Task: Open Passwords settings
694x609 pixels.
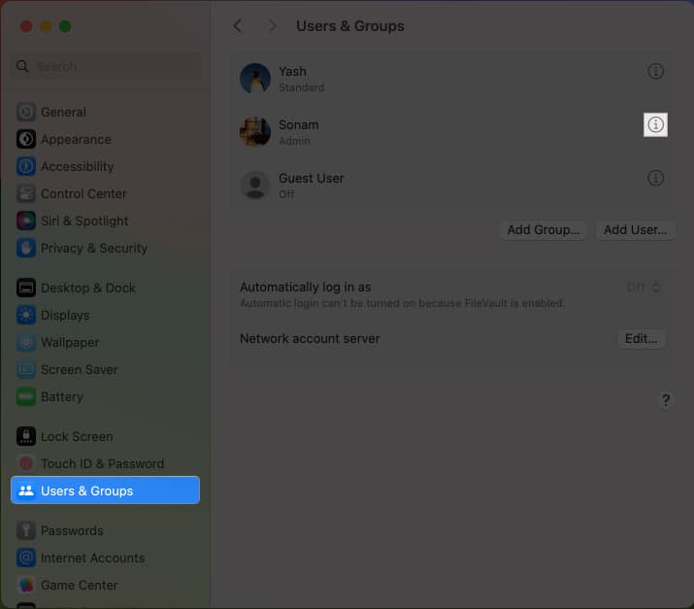Action: (105, 530)
